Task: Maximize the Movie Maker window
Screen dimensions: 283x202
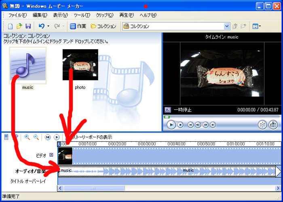Action: click(268, 6)
